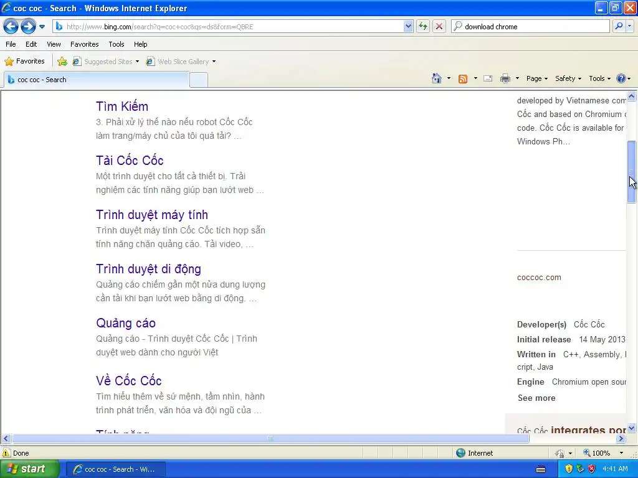
Task: Open Web Slice Gallery item
Action: [x=181, y=62]
